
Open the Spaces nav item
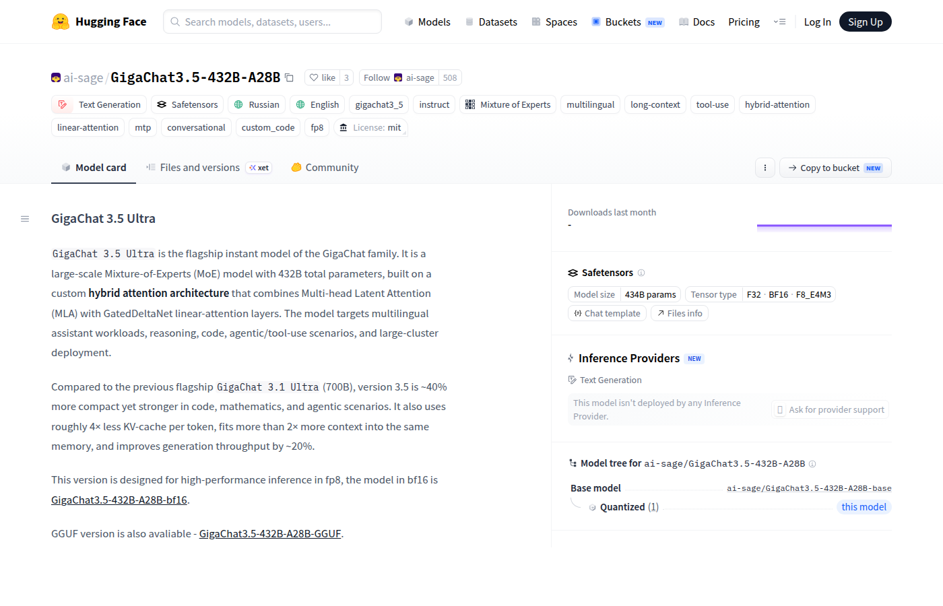click(x=554, y=22)
